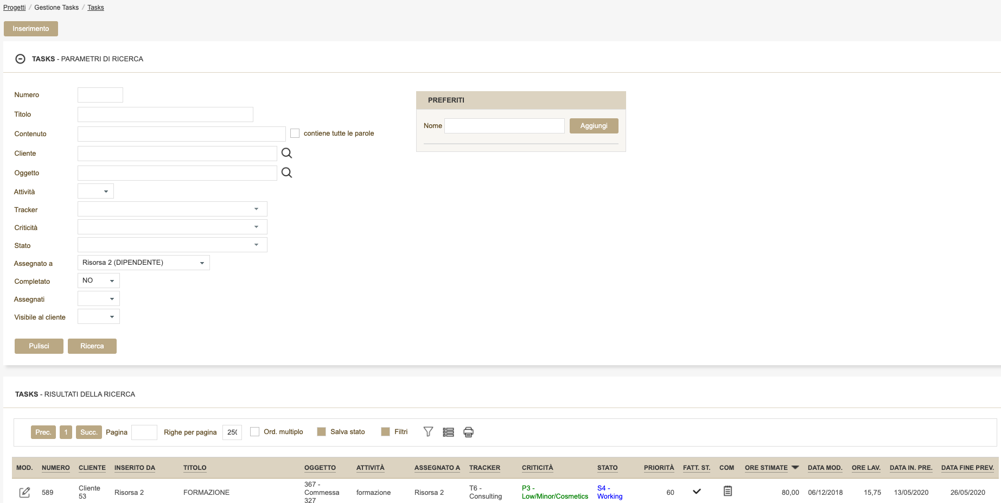Viewport: 1001px width, 503px height.
Task: Enable 'contiene tutte le parole' checkbox
Action: pyautogui.click(x=295, y=133)
